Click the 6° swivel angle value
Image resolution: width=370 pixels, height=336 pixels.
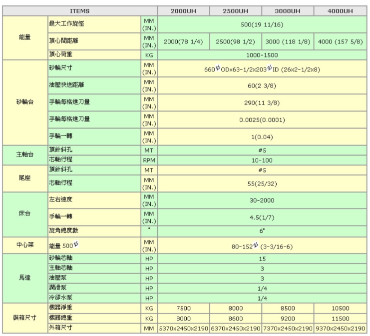point(262,231)
